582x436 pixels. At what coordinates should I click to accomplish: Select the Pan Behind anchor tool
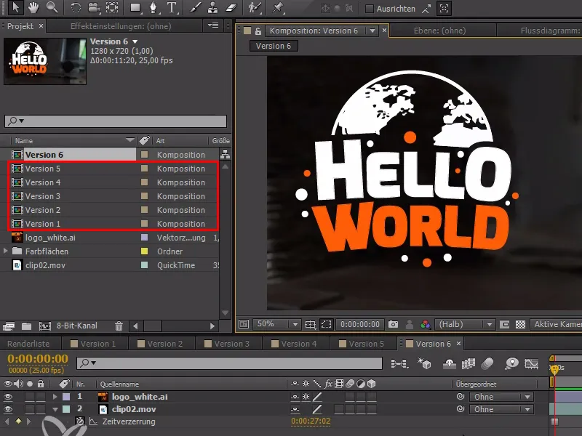click(x=112, y=8)
